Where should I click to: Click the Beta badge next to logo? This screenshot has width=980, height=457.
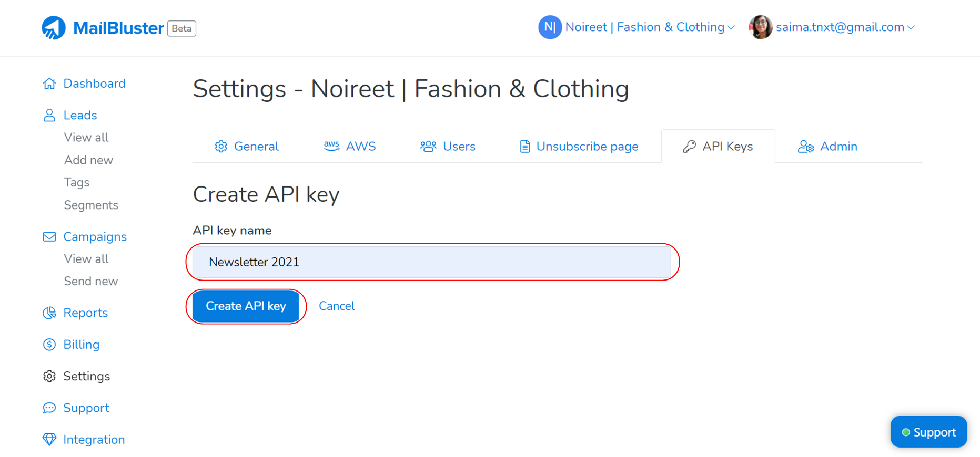pyautogui.click(x=181, y=28)
